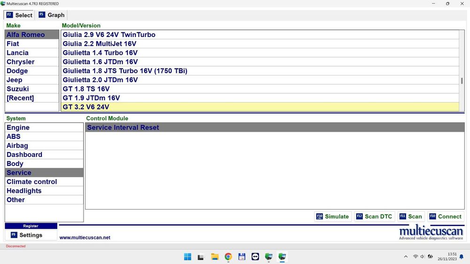Open the clock and date panel
Image resolution: width=470 pixels, height=264 pixels.
pos(447,256)
